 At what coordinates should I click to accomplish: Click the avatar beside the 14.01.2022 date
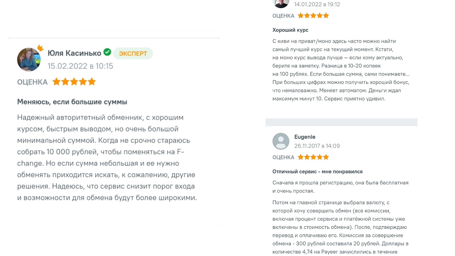(281, 3)
